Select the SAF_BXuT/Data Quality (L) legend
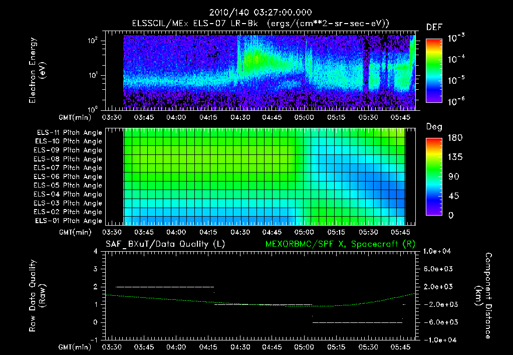This screenshot has width=513, height=355. (165, 244)
